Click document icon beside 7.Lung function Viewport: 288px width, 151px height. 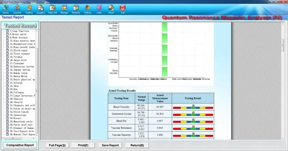[x=7, y=31]
